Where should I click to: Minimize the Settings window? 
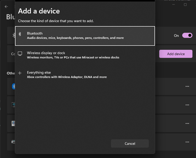pyautogui.click(x=174, y=5)
